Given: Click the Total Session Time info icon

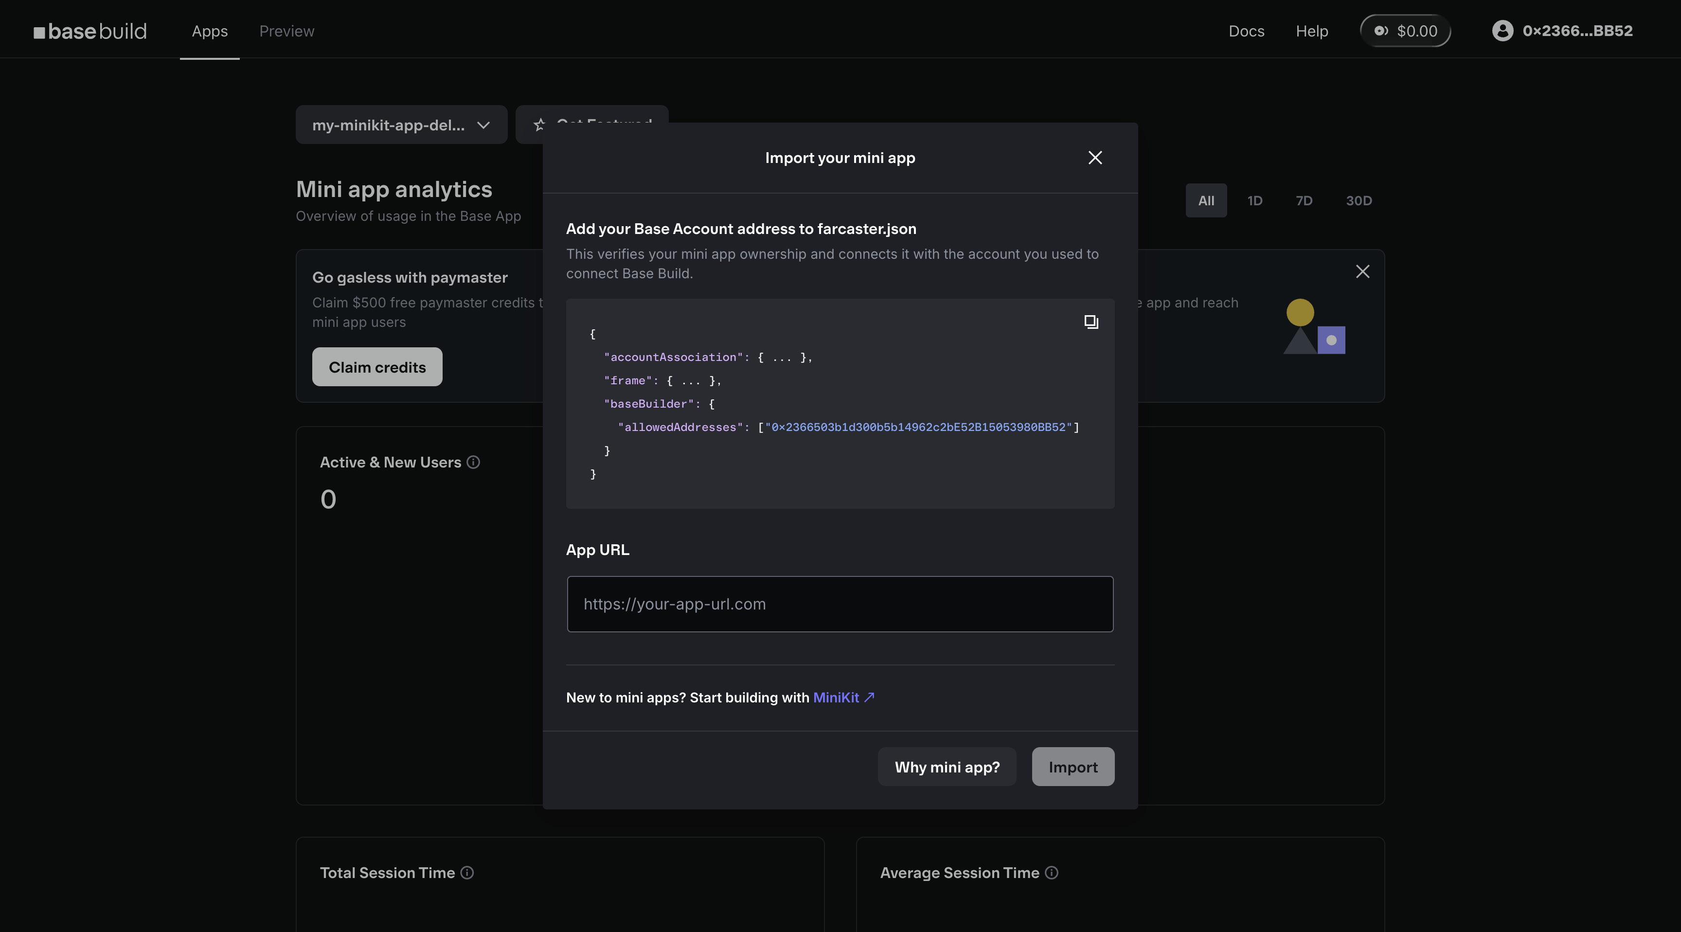Looking at the screenshot, I should (467, 873).
